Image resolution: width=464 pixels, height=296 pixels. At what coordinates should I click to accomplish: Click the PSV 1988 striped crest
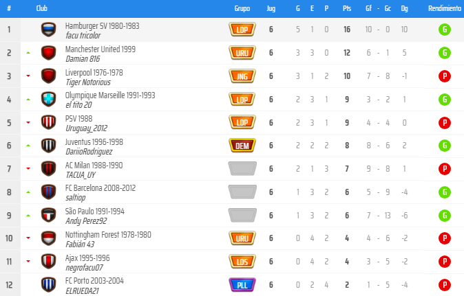pos(48,123)
